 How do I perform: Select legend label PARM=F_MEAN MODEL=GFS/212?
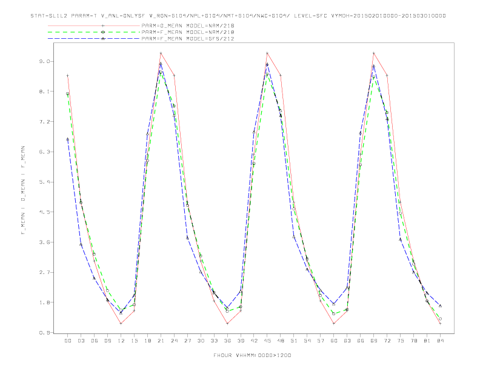coord(188,39)
